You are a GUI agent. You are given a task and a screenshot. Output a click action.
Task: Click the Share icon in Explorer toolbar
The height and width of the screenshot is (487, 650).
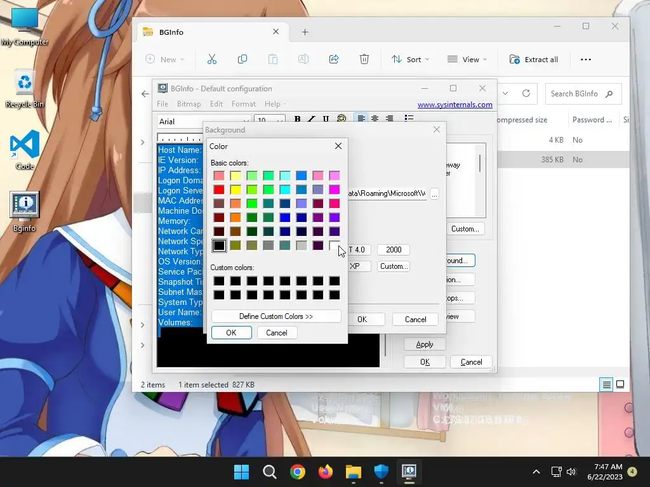[334, 59]
